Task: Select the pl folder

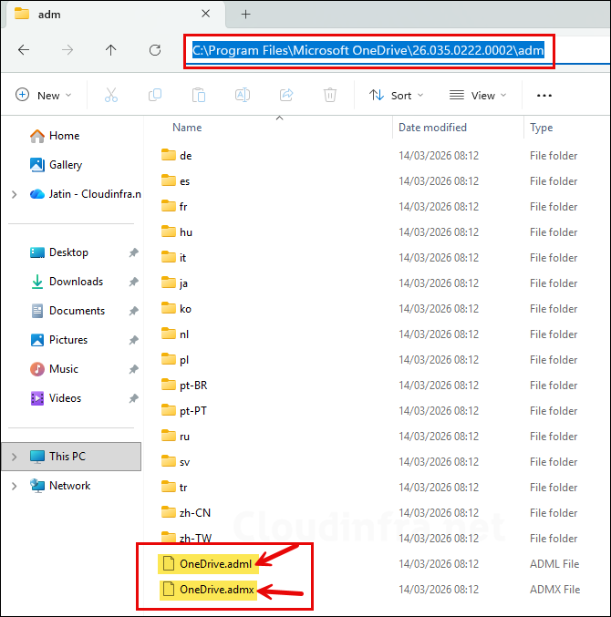Action: click(175, 360)
